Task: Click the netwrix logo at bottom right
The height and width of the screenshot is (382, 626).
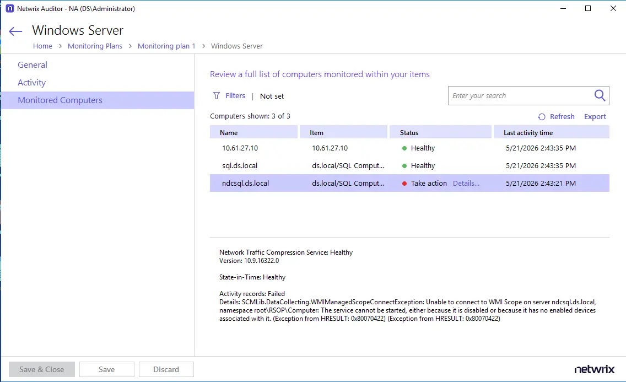Action: click(x=594, y=370)
